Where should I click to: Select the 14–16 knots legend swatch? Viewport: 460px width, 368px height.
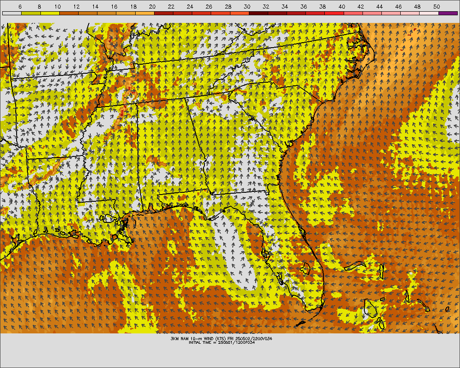107,13
